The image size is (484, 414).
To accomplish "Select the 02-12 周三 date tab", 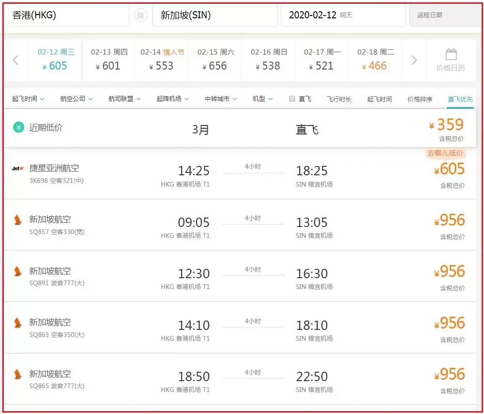I will [55, 60].
